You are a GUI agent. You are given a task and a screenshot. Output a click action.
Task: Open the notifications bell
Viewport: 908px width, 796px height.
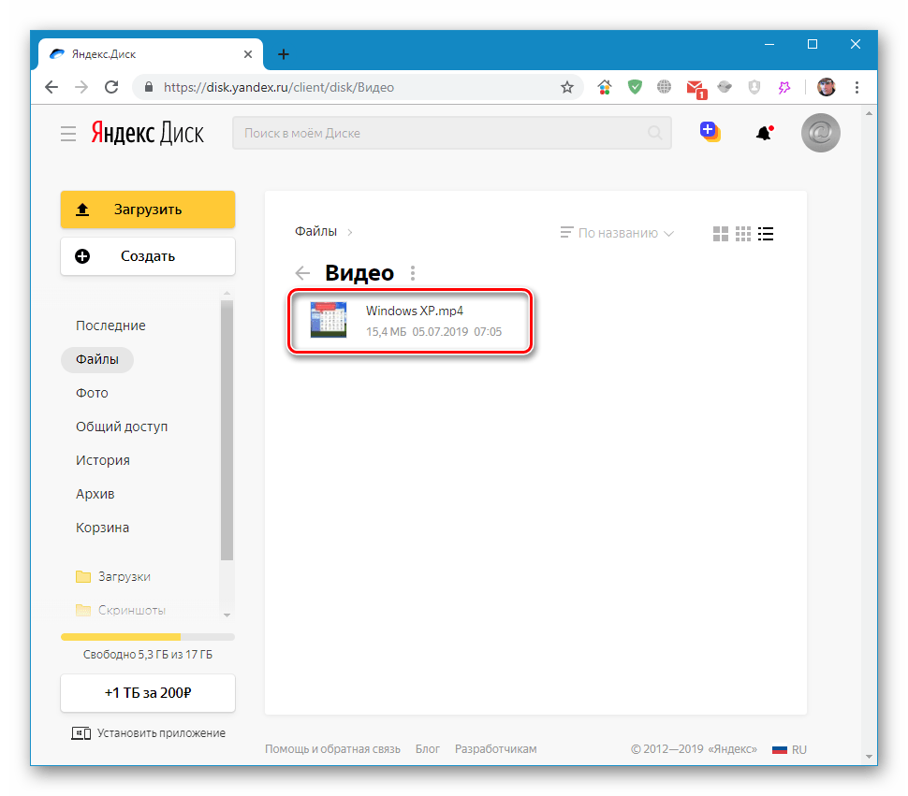point(765,133)
